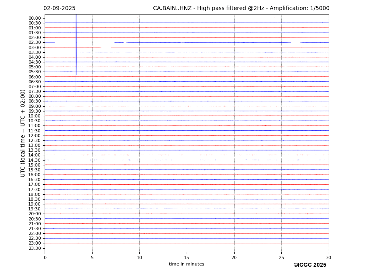This screenshot has width=373, height=280.
Task: Click the 12:00 trace time label
Action: click(x=35, y=136)
